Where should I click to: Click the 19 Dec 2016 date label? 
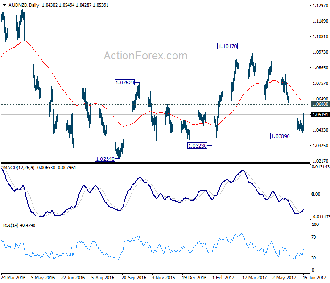194,278
